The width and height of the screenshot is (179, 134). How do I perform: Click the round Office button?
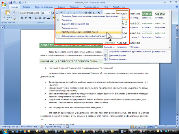(x=4, y=3)
